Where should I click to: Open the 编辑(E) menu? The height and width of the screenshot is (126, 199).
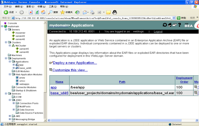(19, 6)
